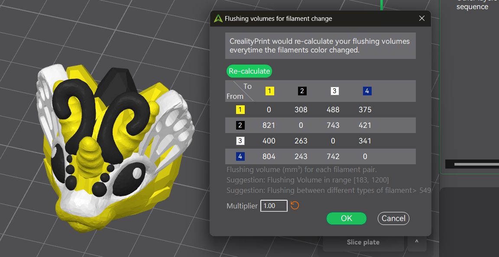The image size is (499, 257).
Task: Reset the multiplier with the orange arrow icon
Action: tap(295, 205)
